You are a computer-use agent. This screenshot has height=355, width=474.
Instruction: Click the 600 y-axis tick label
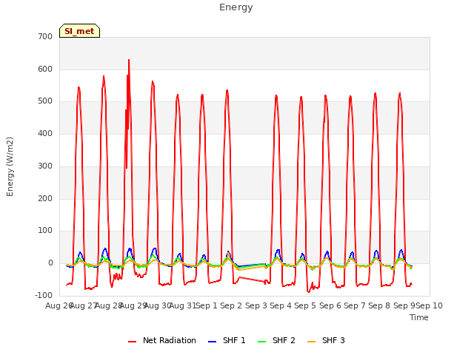(x=45, y=69)
